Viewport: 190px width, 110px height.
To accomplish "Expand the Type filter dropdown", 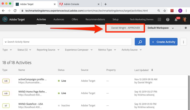I will (7, 50).
